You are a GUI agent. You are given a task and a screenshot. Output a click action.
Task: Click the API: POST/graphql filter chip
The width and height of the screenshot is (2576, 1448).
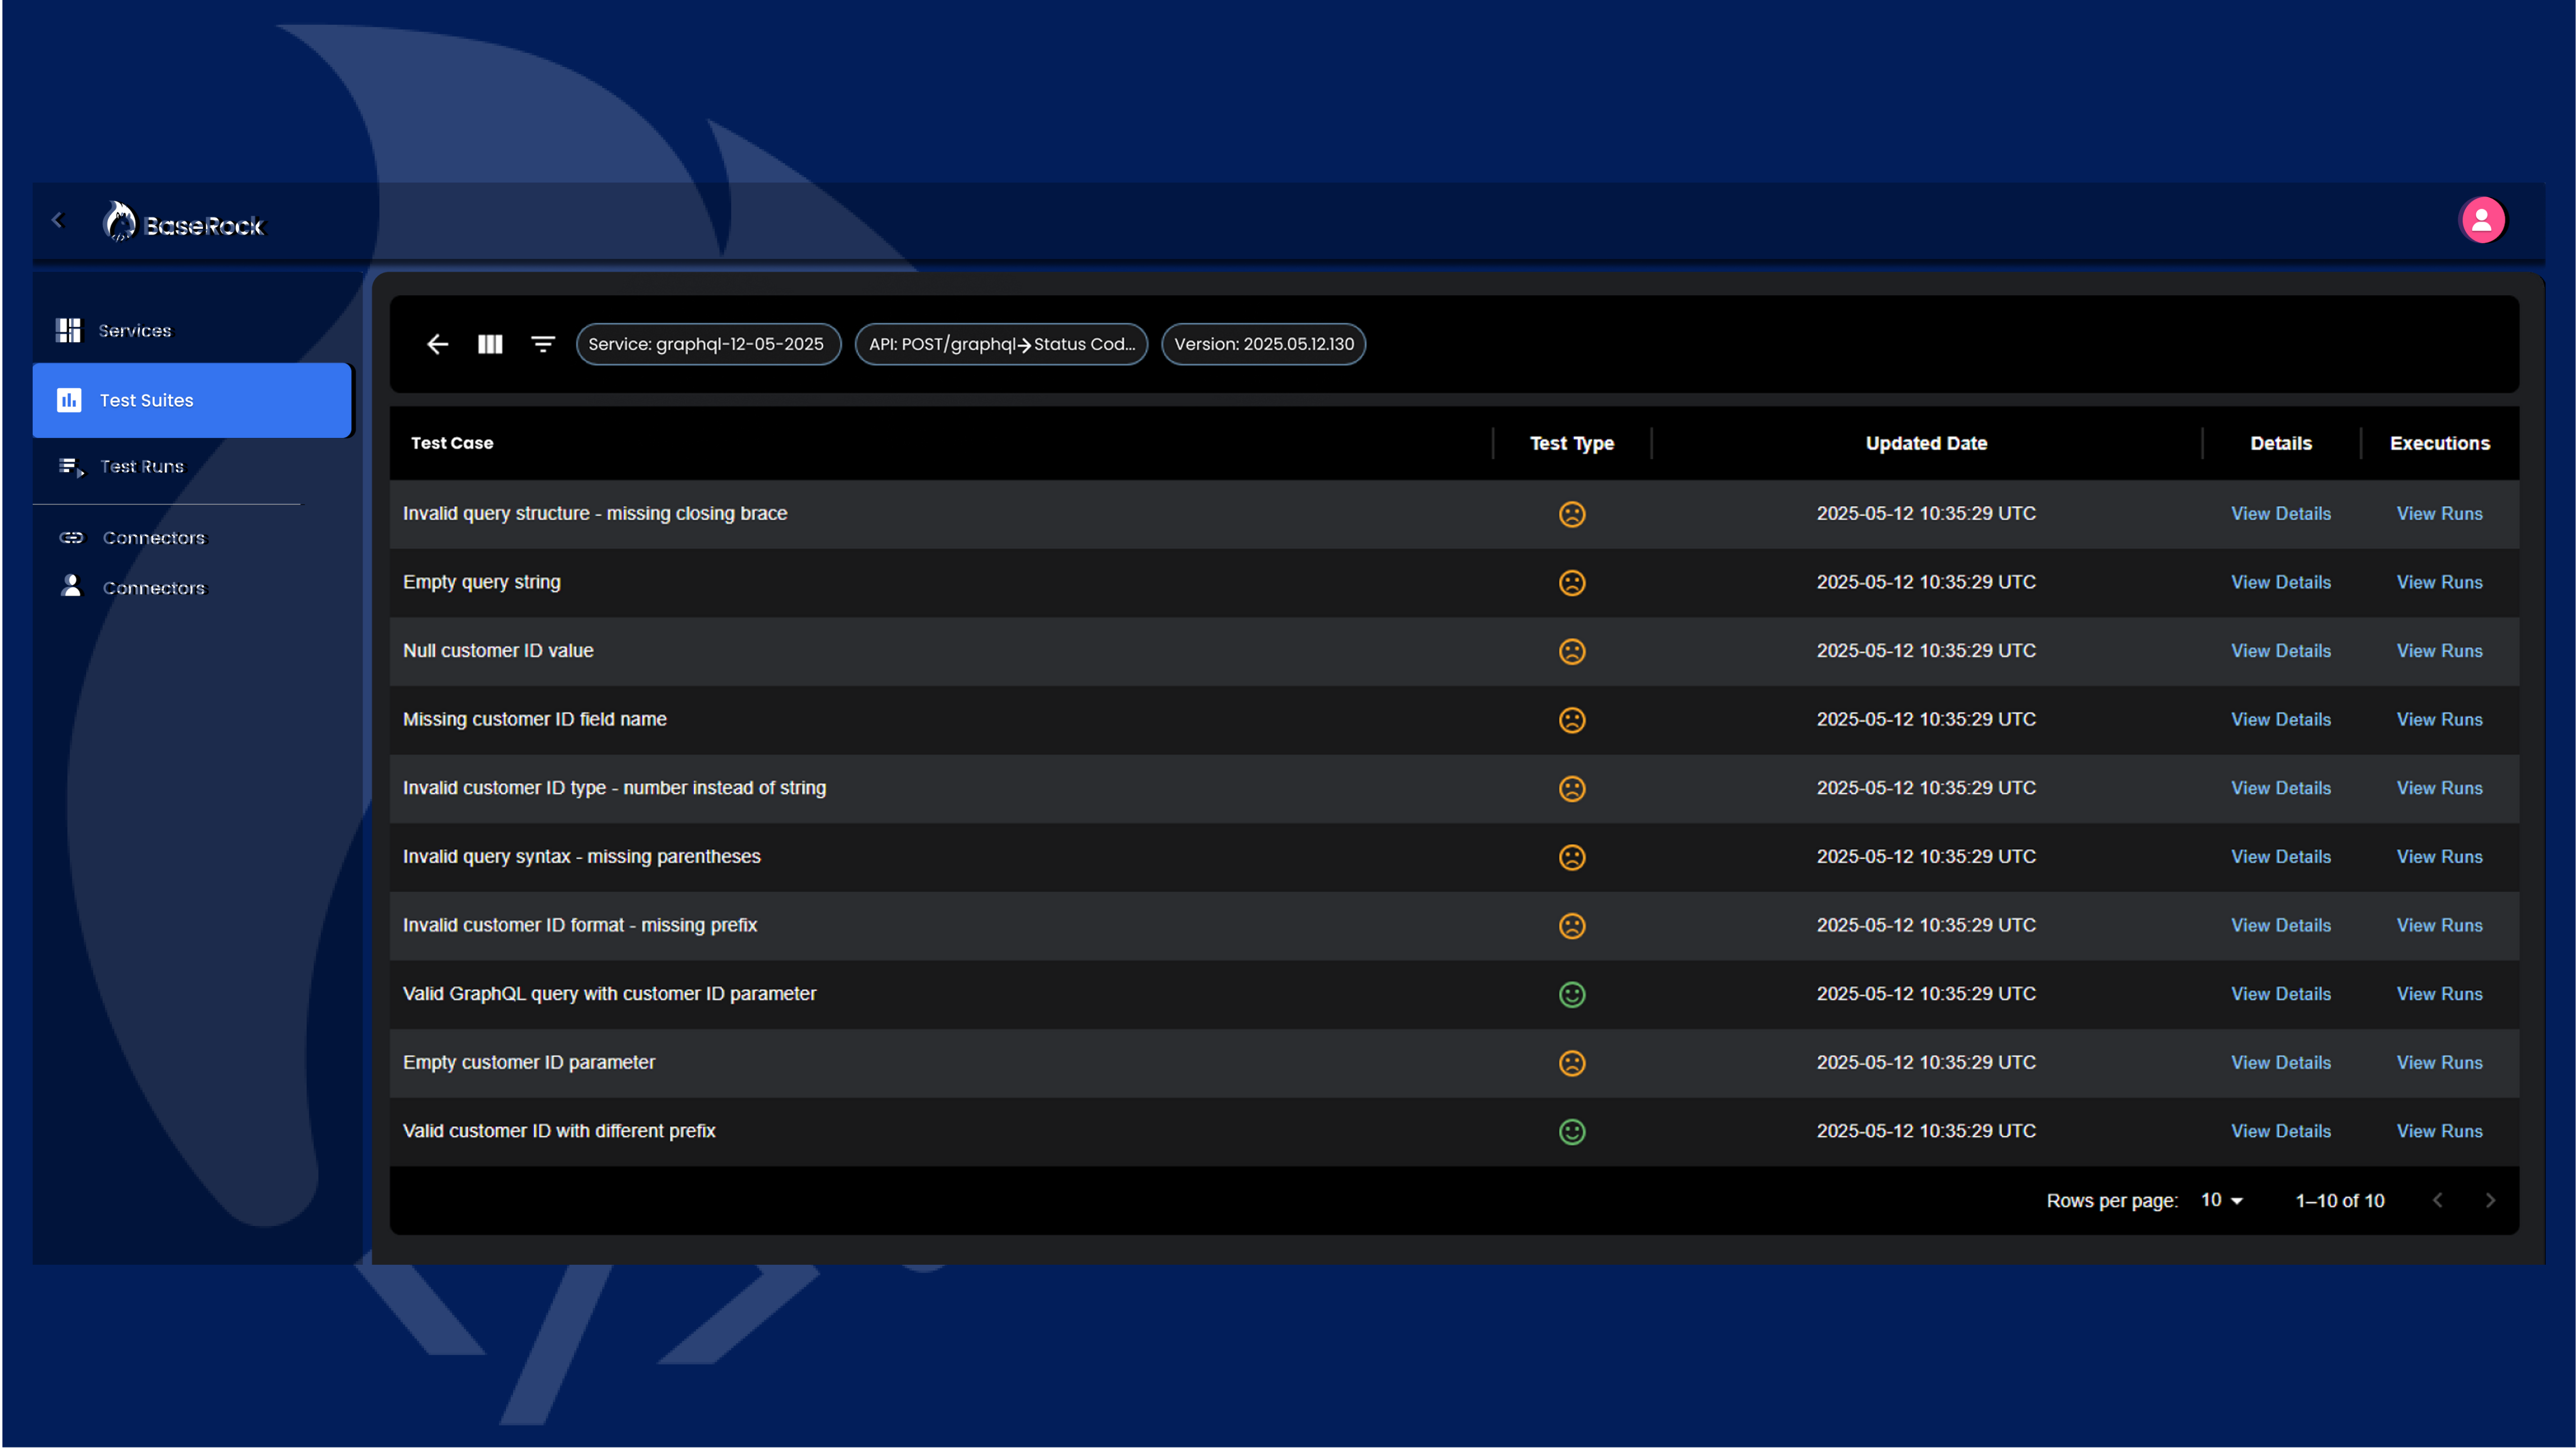point(1001,344)
